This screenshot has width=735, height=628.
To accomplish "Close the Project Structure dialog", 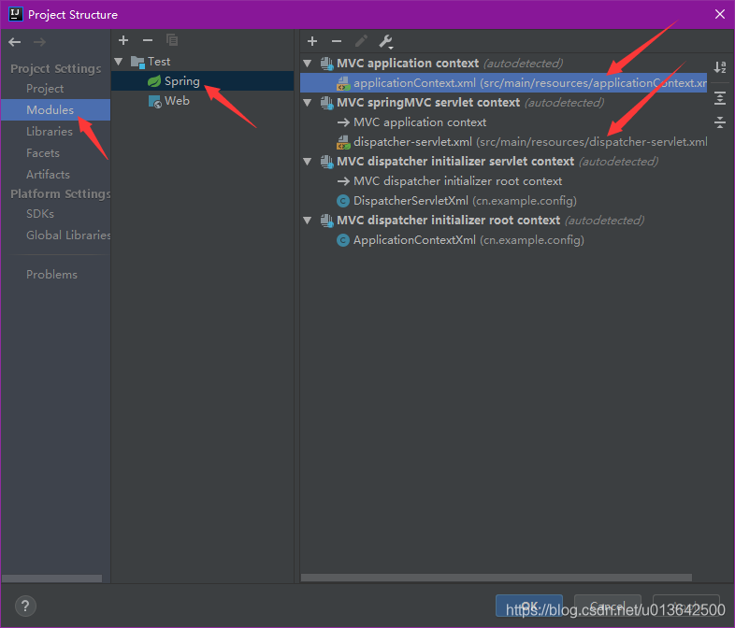I will pos(720,14).
